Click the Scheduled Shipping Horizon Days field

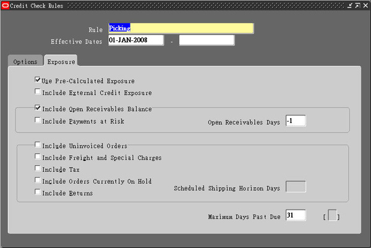coord(296,187)
